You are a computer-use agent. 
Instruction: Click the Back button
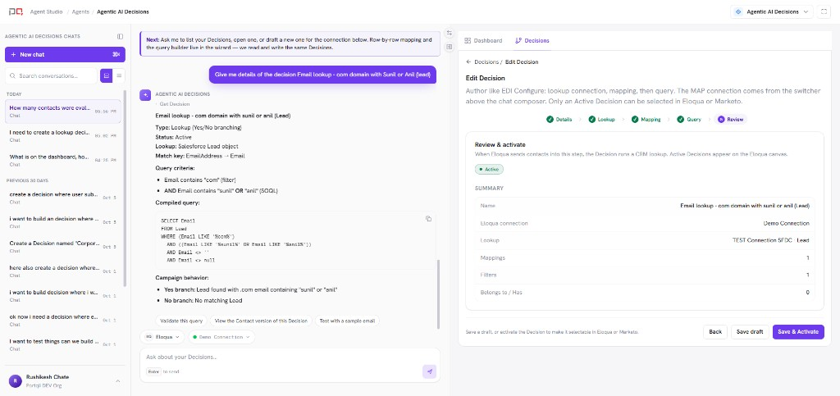(x=715, y=332)
